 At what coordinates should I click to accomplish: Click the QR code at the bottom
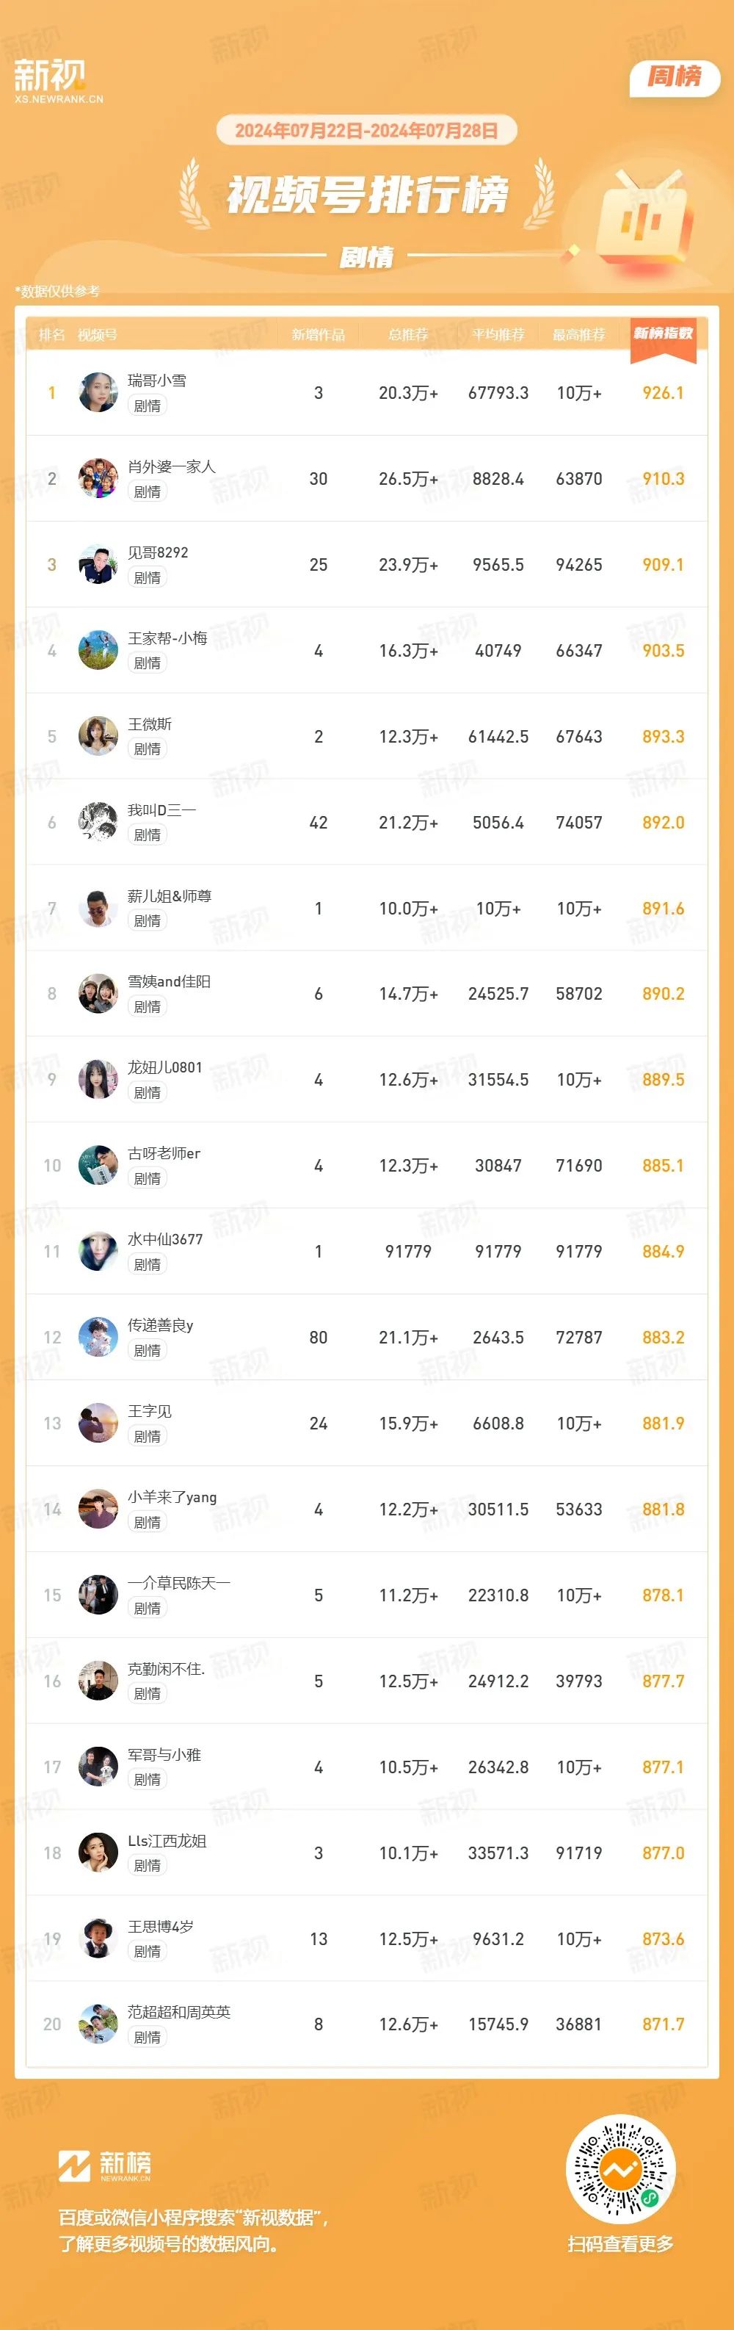(620, 2168)
